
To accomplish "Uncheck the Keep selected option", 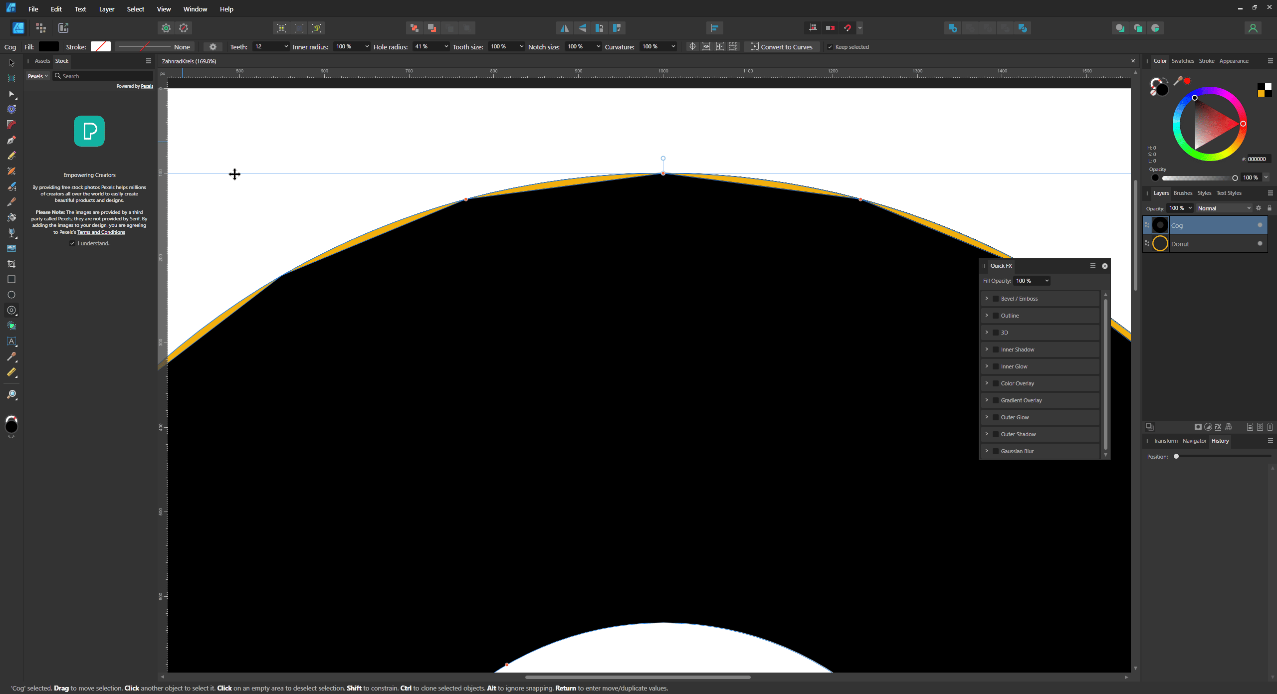I will click(830, 46).
